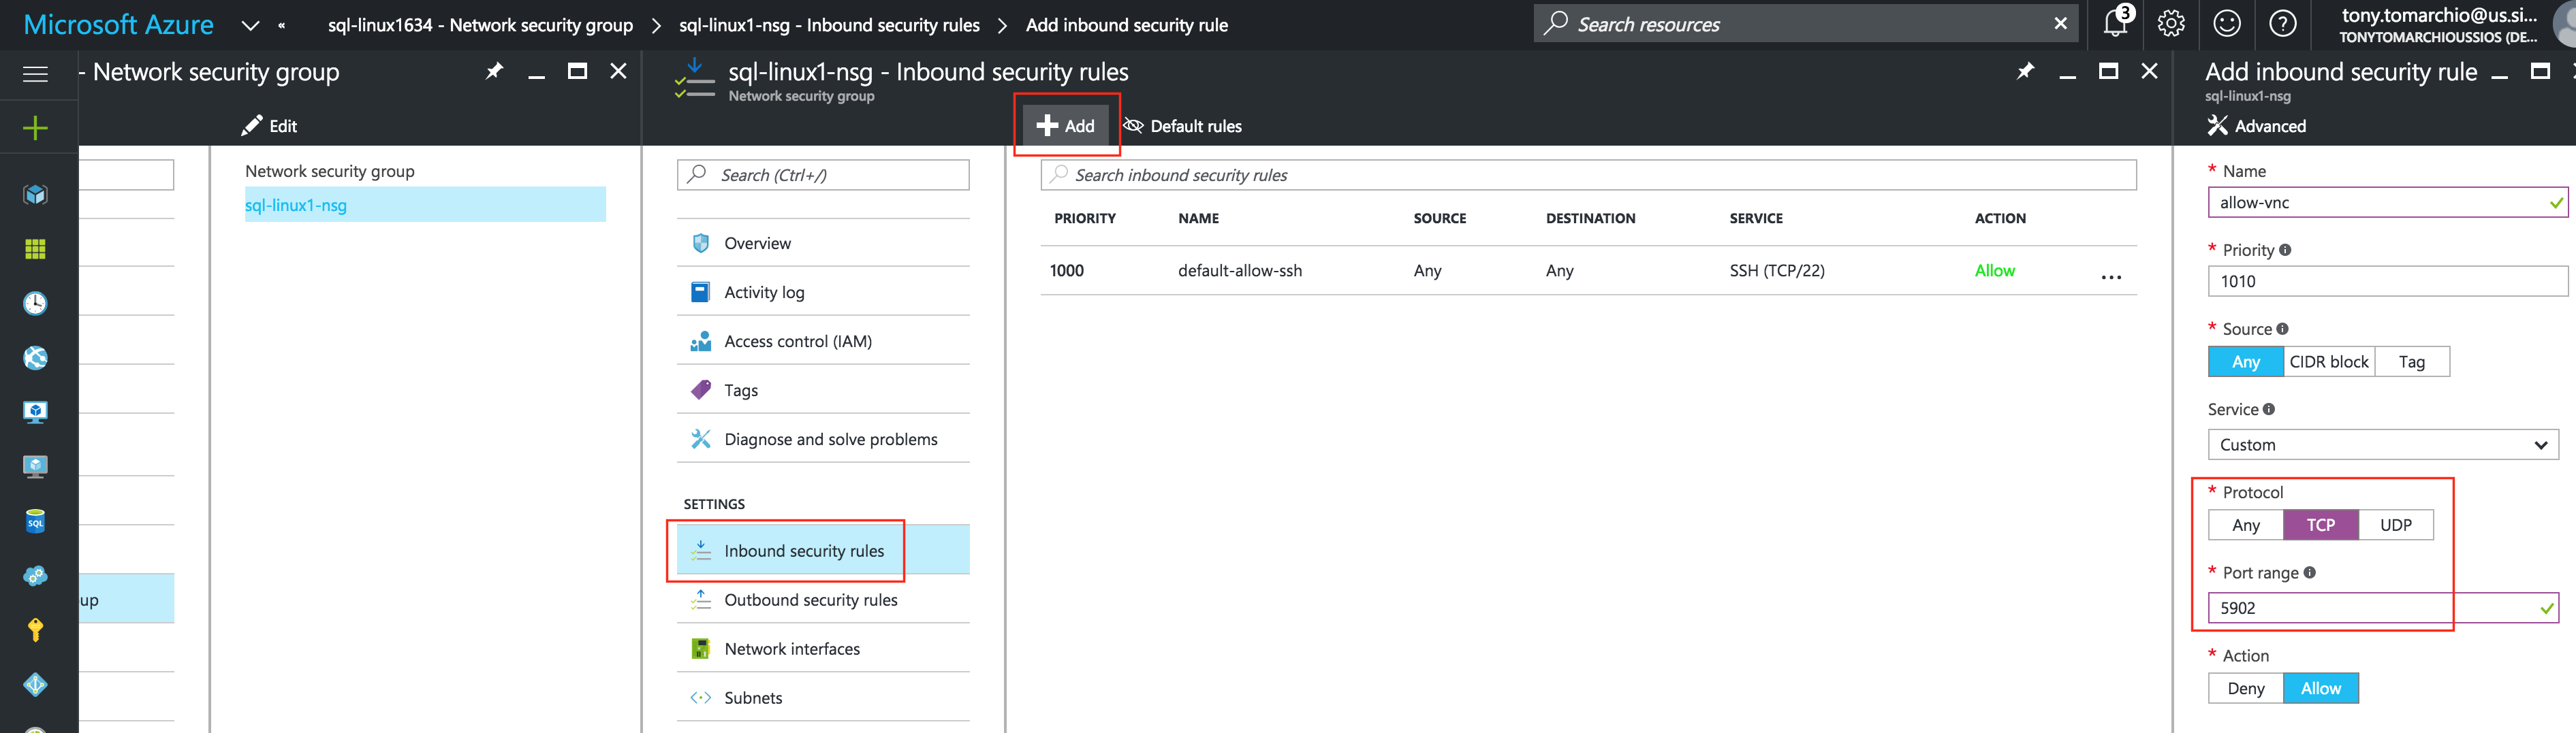
Task: Select Any as the Source option
Action: (2245, 361)
